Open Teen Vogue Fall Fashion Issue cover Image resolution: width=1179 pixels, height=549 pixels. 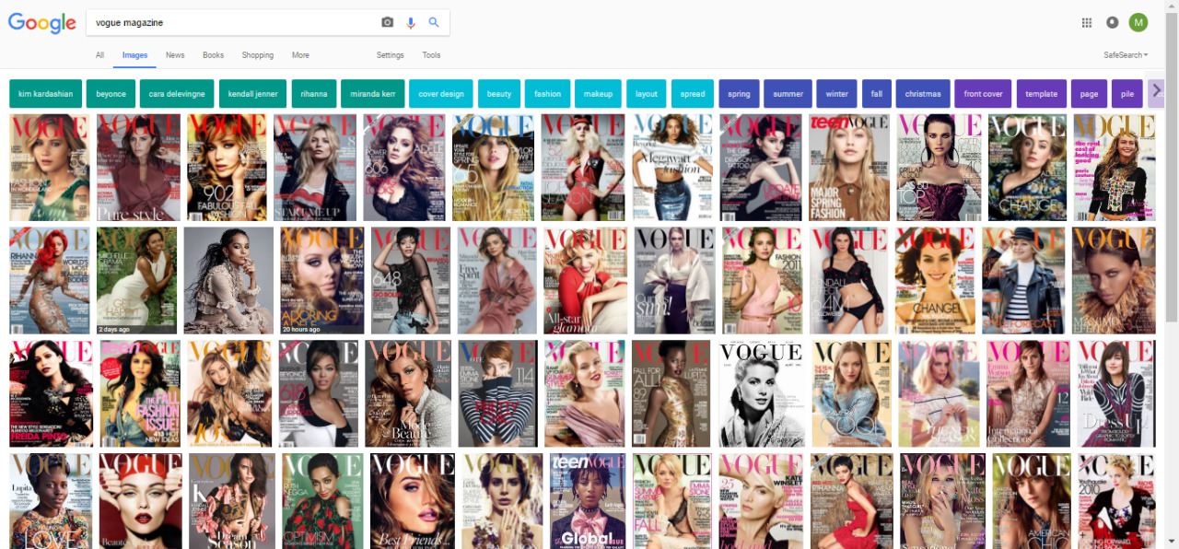[x=140, y=394]
